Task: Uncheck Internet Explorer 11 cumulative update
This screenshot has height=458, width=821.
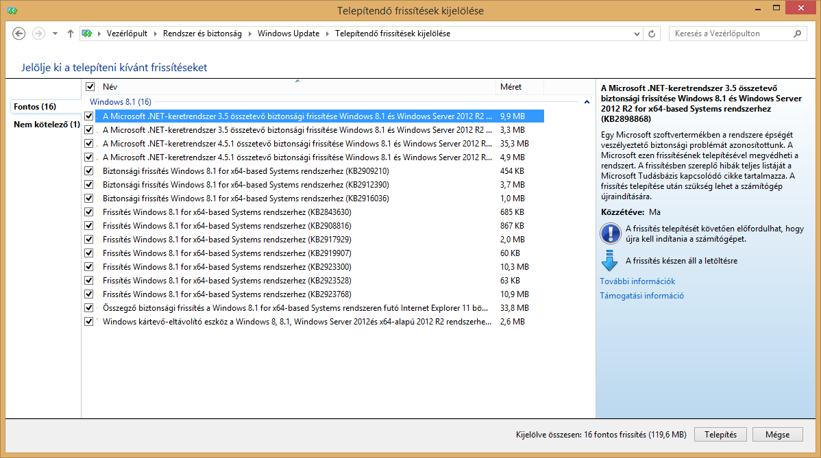Action: [89, 307]
